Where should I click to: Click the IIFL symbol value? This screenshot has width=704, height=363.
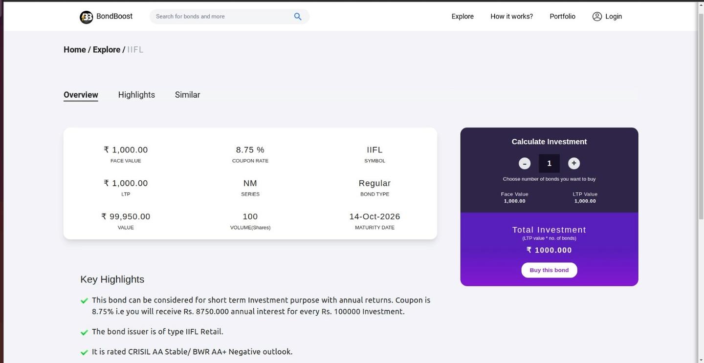pyautogui.click(x=374, y=150)
